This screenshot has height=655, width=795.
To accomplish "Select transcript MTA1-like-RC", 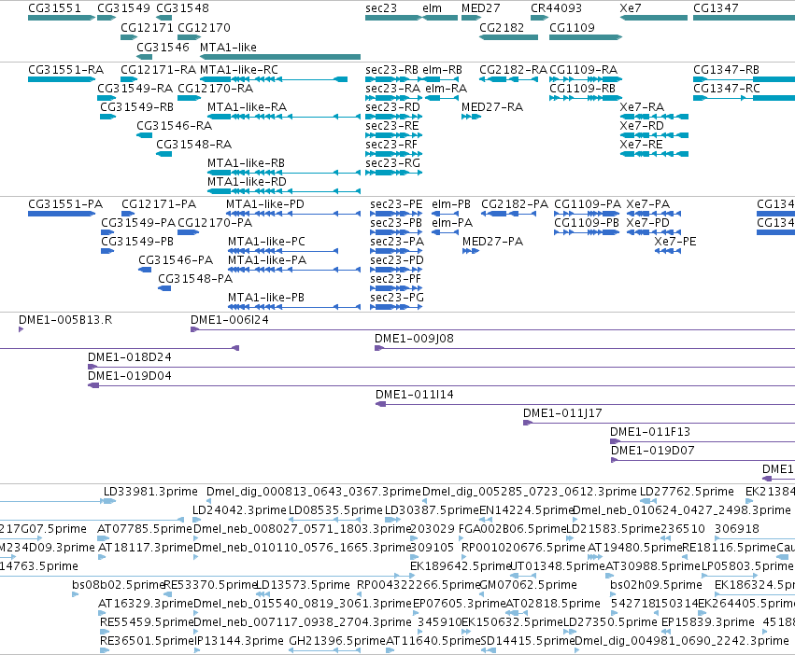I will 274,79.
